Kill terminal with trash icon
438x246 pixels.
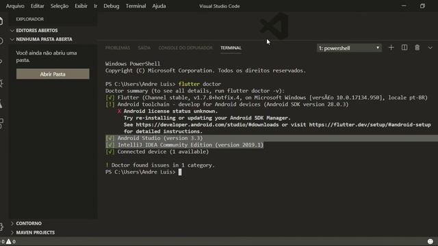(x=417, y=48)
